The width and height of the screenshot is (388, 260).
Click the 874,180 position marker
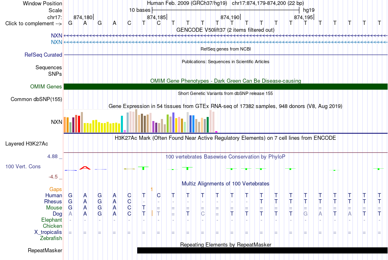click(83, 17)
